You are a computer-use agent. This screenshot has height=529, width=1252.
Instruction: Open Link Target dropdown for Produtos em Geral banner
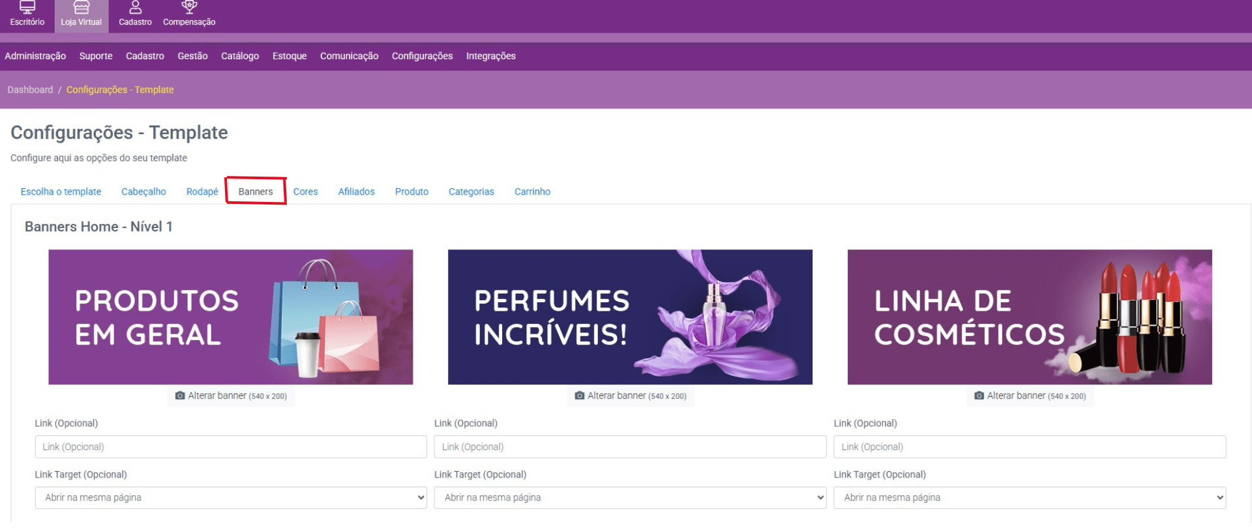231,498
